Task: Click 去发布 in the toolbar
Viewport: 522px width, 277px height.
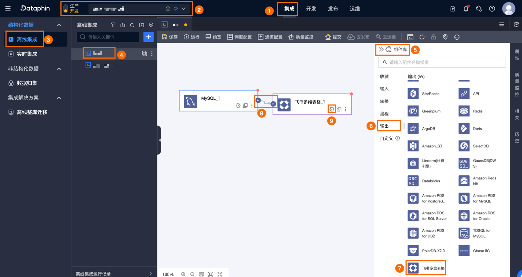Action: pos(359,37)
